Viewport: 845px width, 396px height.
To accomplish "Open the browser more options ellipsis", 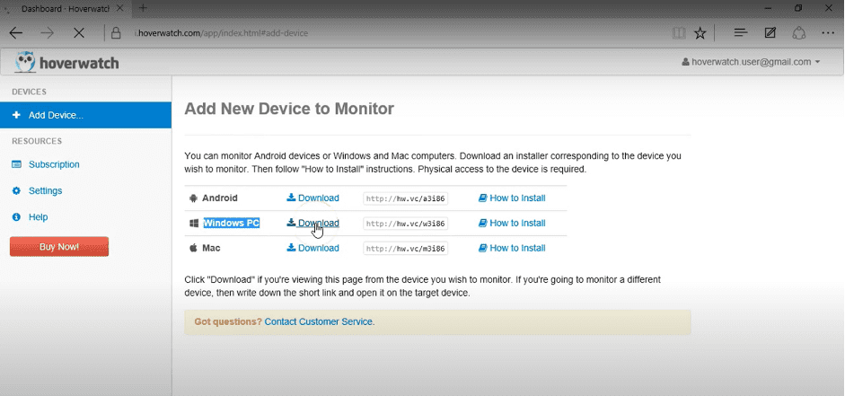I will point(828,33).
